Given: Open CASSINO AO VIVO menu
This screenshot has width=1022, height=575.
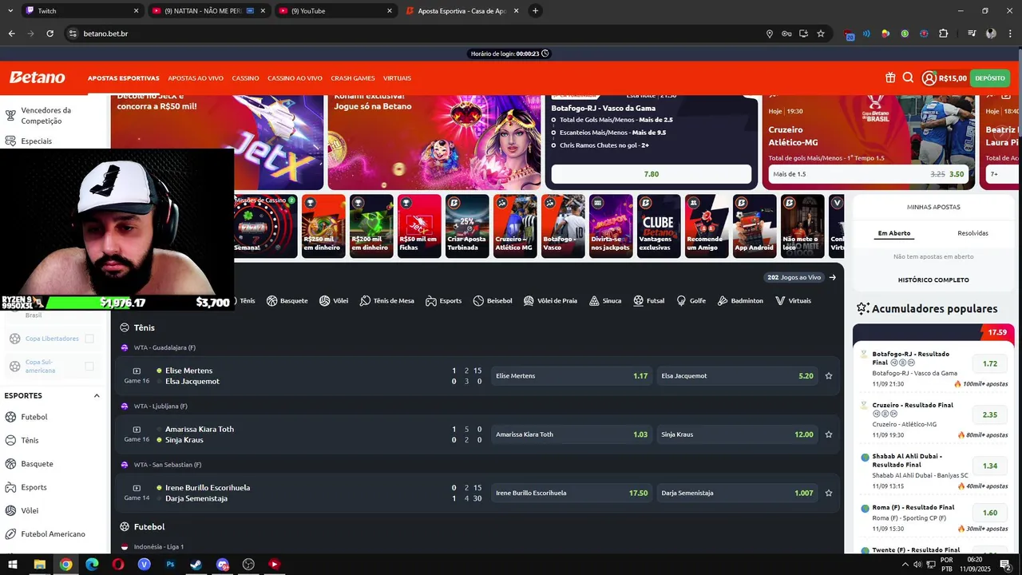Looking at the screenshot, I should [295, 78].
